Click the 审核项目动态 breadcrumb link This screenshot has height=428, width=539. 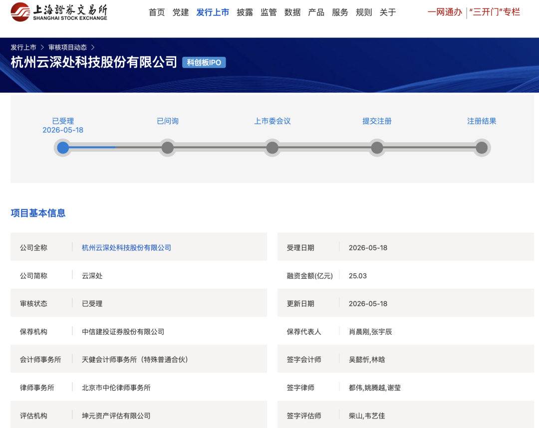[68, 47]
